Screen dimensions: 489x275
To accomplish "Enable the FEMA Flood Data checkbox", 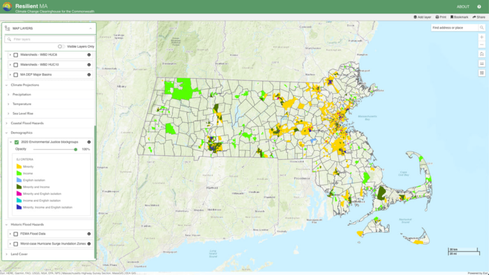I will [15, 234].
